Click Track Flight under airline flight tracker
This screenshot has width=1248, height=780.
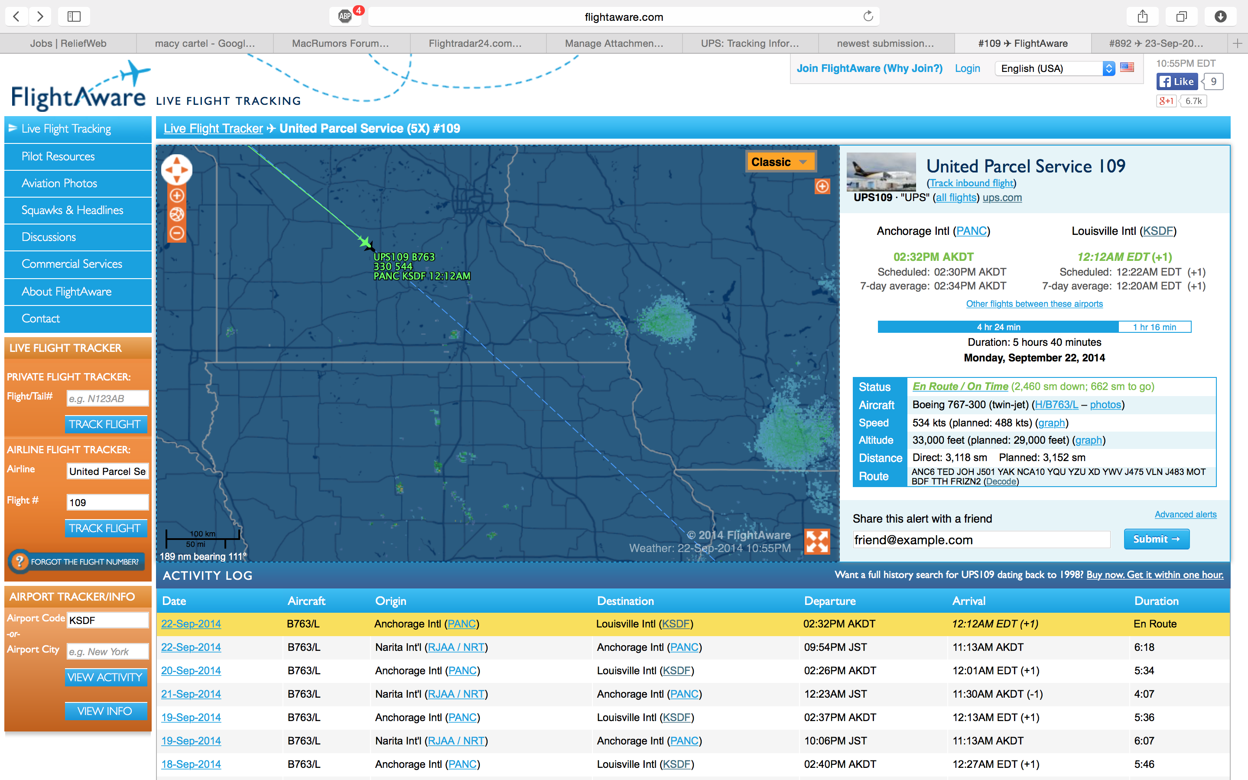105,528
